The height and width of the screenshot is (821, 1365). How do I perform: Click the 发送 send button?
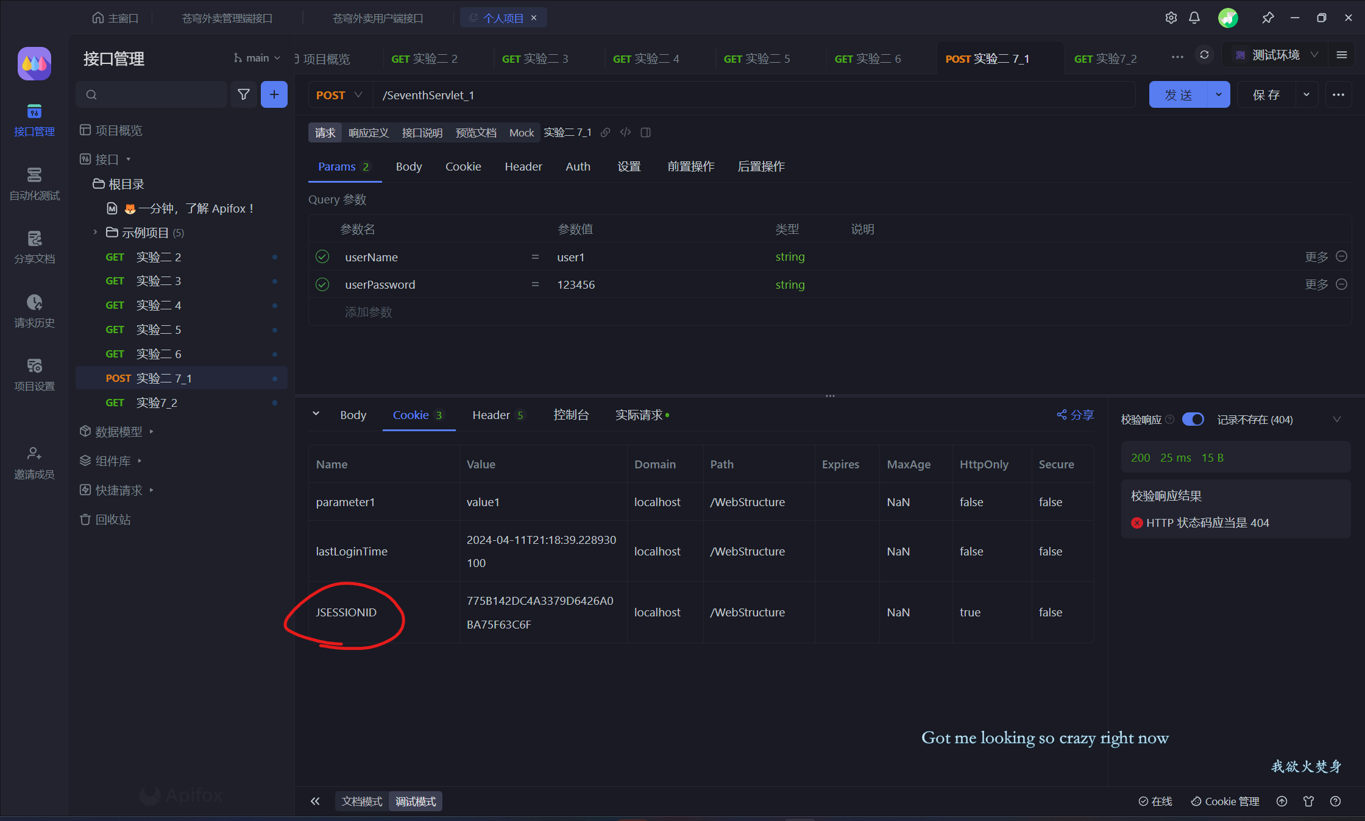tap(1178, 94)
